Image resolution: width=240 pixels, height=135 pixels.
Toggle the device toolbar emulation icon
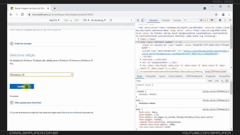(142, 20)
